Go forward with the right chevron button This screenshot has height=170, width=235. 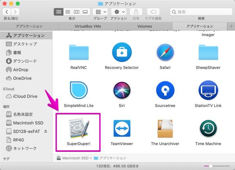click(x=15, y=12)
